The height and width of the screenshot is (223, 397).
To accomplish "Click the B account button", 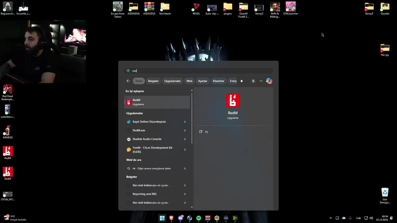I will click(253, 81).
